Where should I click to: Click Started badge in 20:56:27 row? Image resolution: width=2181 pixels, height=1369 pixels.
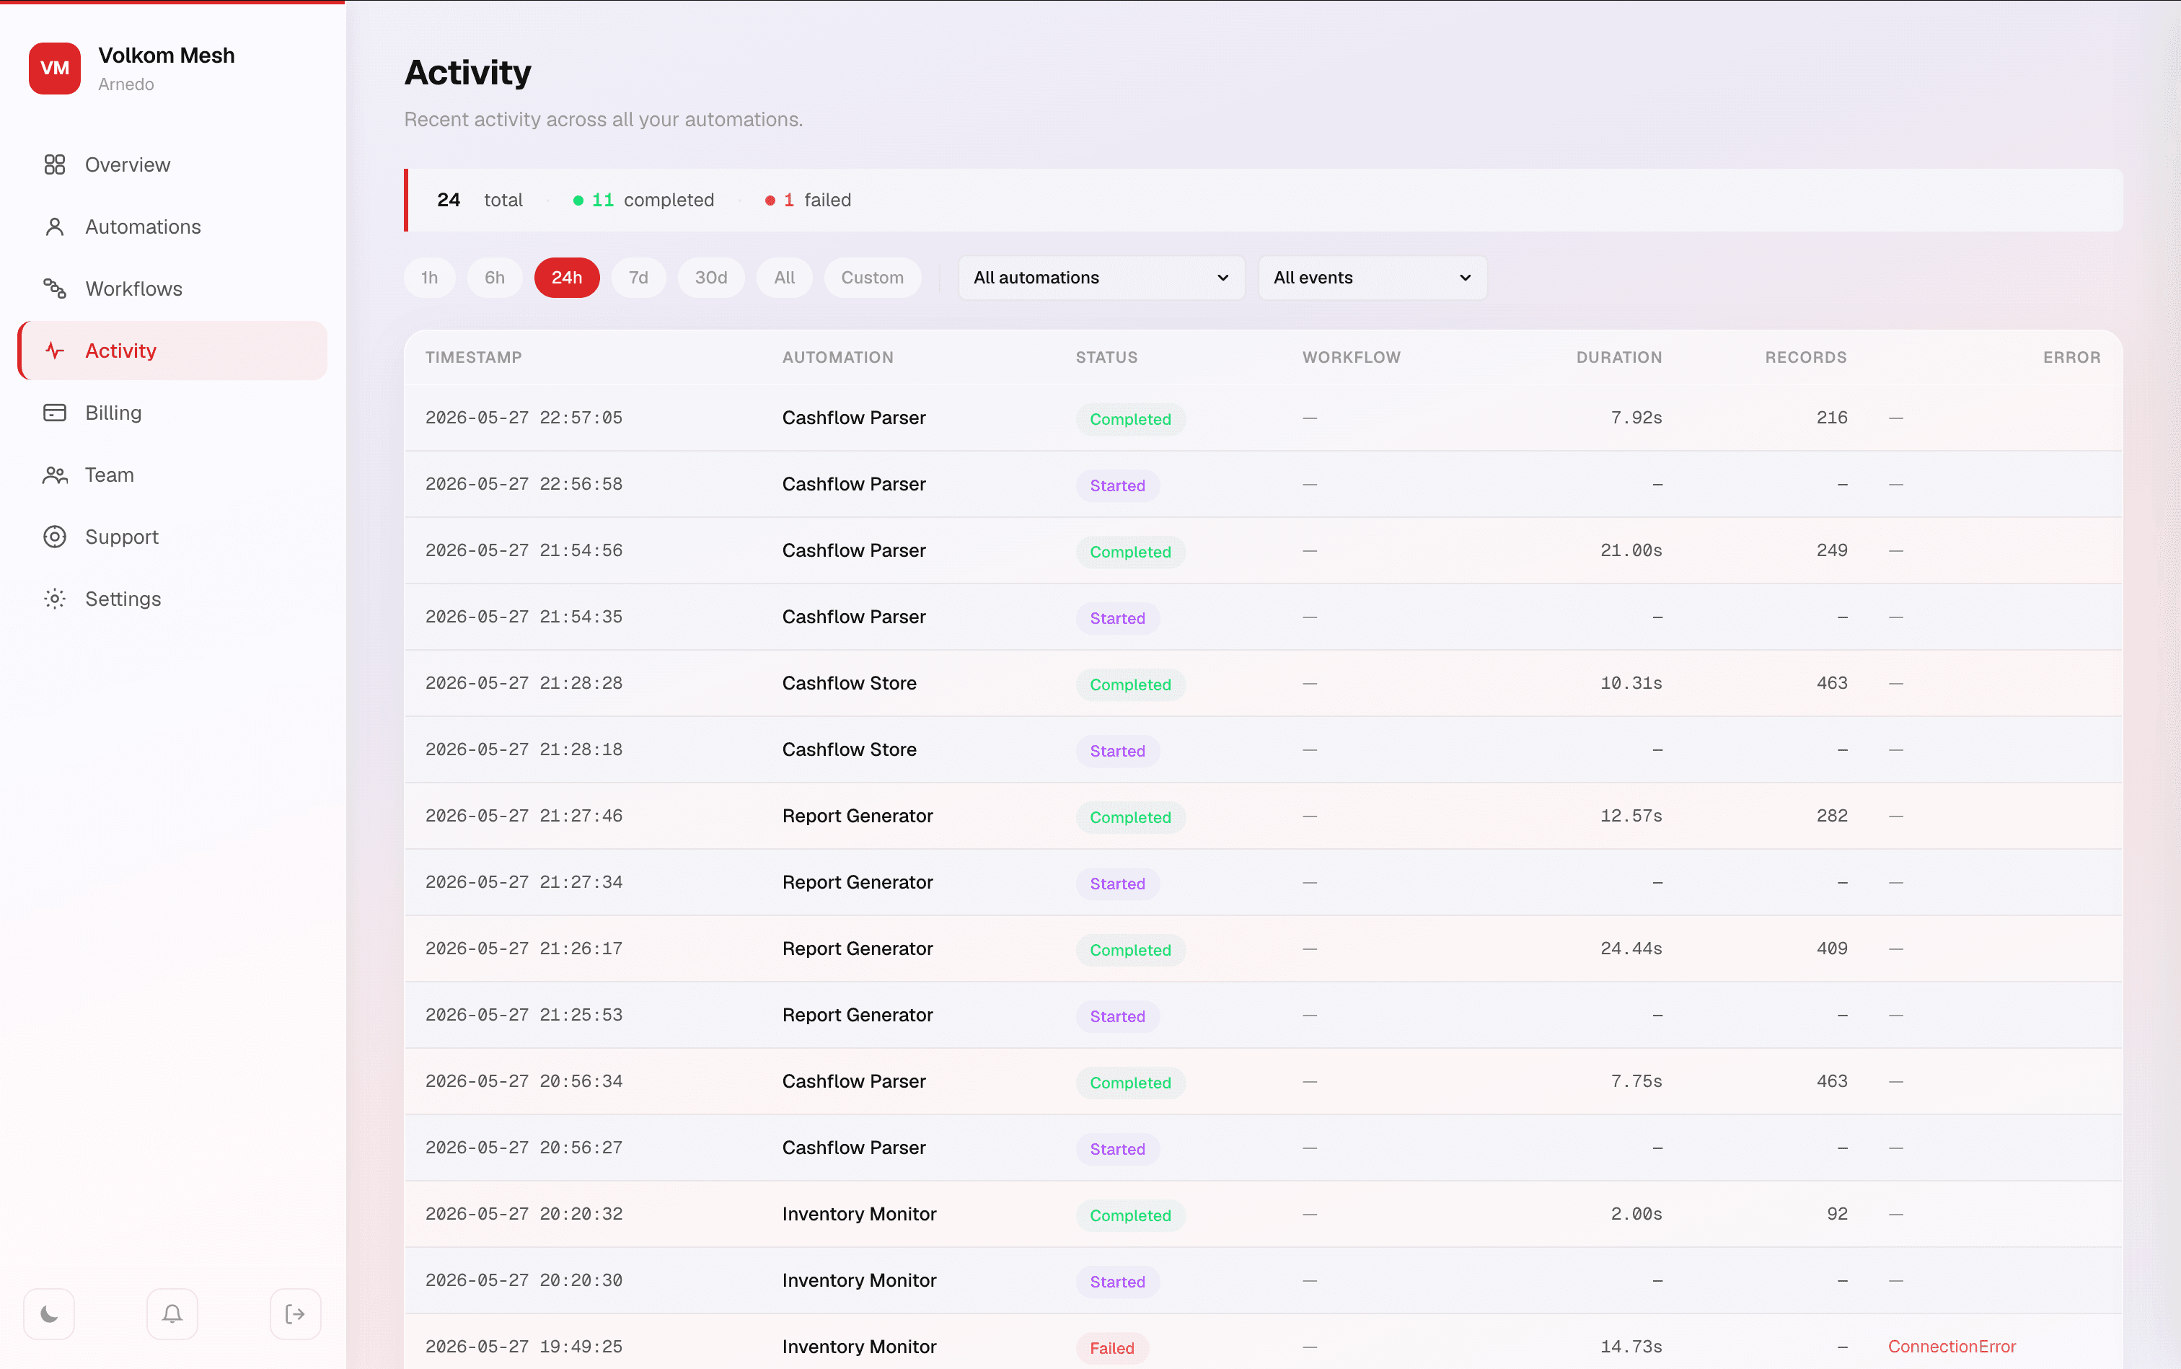tap(1117, 1148)
